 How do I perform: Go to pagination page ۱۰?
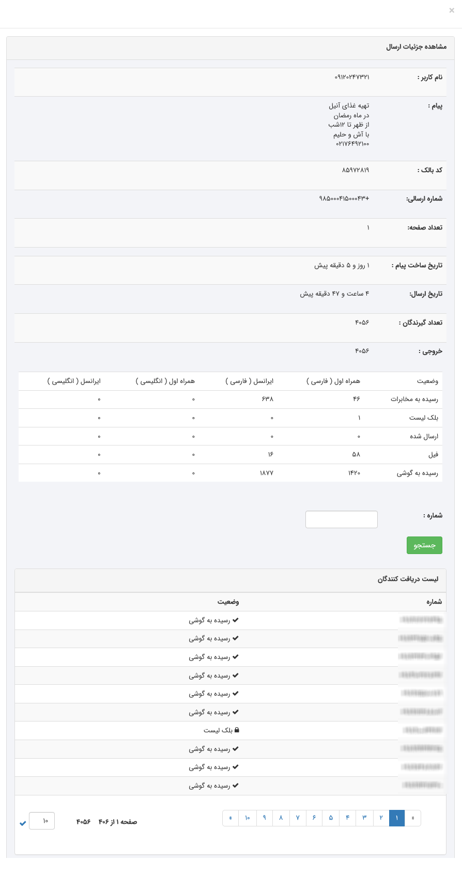pyautogui.click(x=247, y=818)
